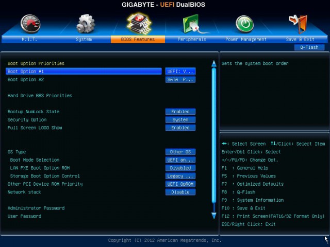Screen dimensions: 330x247
Task: Change Other PCI Device ROM Priority value
Action: [180, 184]
